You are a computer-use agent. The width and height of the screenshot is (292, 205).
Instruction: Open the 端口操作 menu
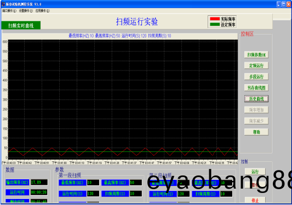9,11
